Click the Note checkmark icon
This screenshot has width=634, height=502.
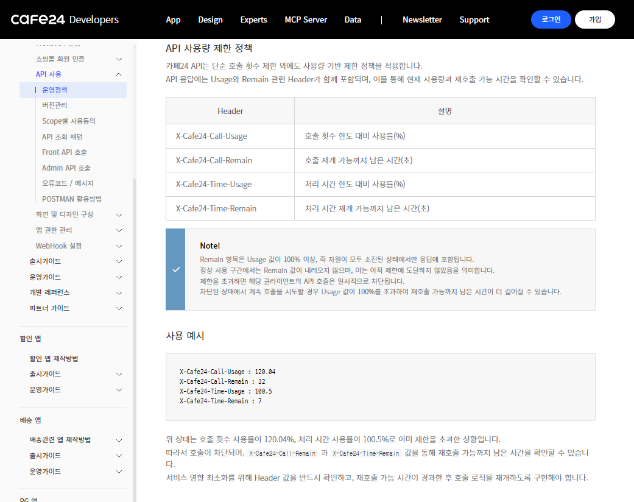pyautogui.click(x=175, y=269)
